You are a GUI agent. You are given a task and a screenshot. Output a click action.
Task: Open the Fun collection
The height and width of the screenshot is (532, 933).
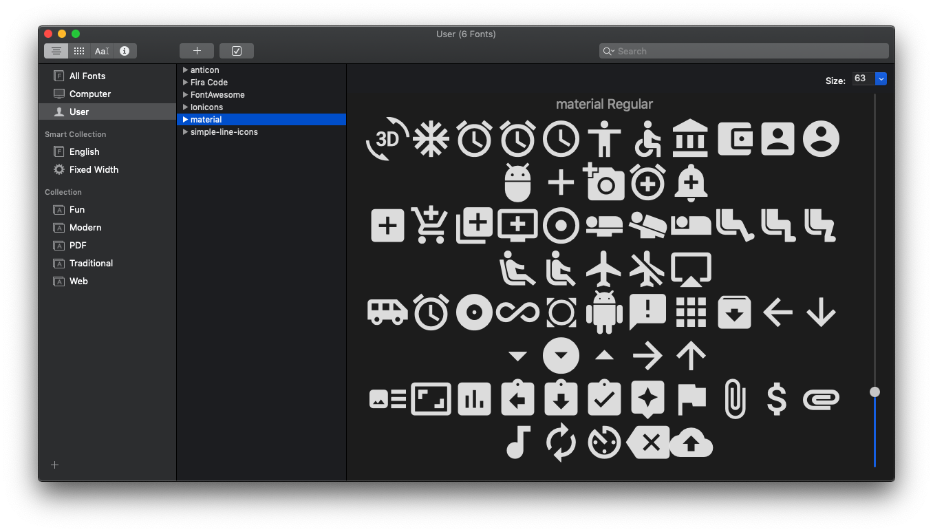(x=107, y=209)
